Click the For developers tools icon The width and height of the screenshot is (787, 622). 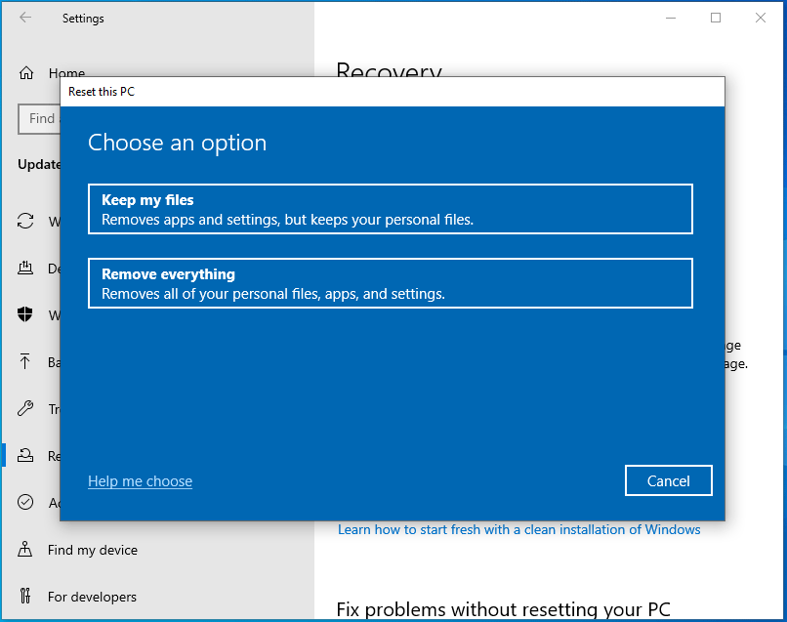coord(25,596)
